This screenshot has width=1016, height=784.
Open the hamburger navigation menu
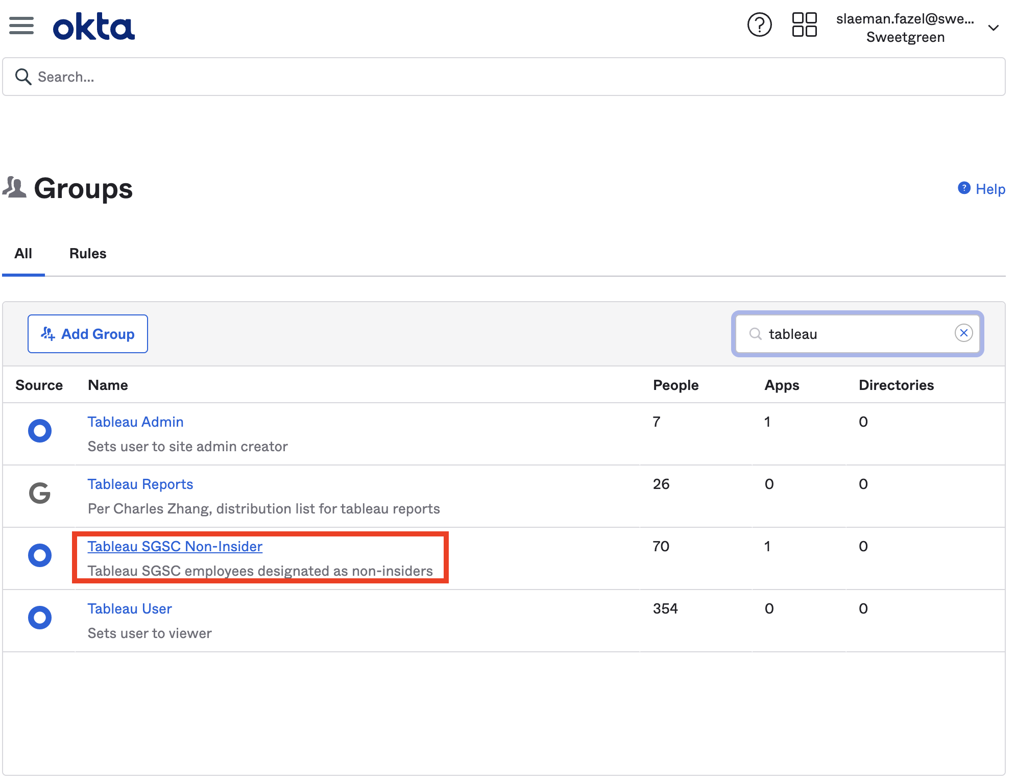point(21,26)
